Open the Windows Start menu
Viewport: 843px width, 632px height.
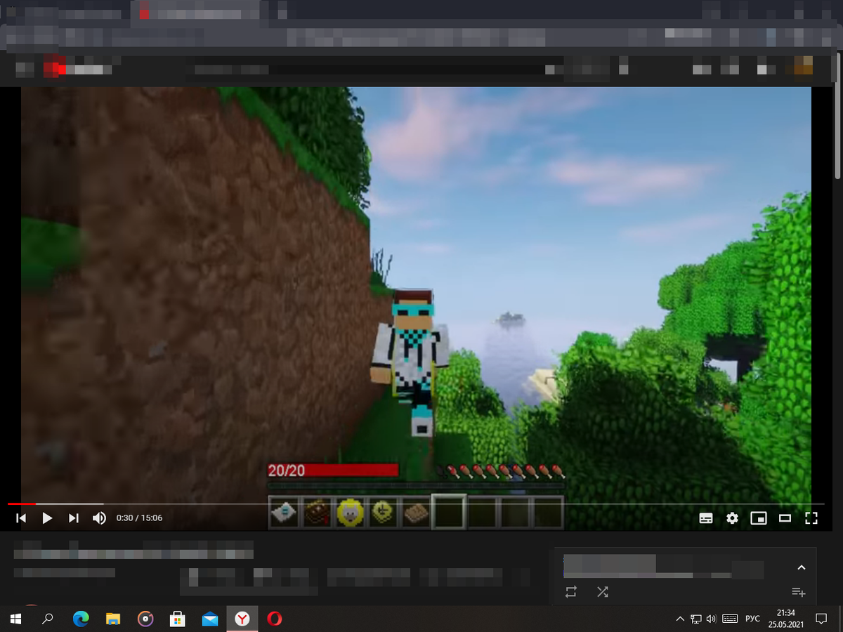coord(15,619)
